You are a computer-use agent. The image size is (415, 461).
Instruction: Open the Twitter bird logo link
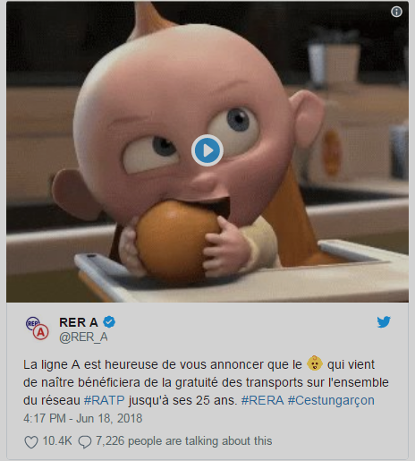click(x=384, y=322)
